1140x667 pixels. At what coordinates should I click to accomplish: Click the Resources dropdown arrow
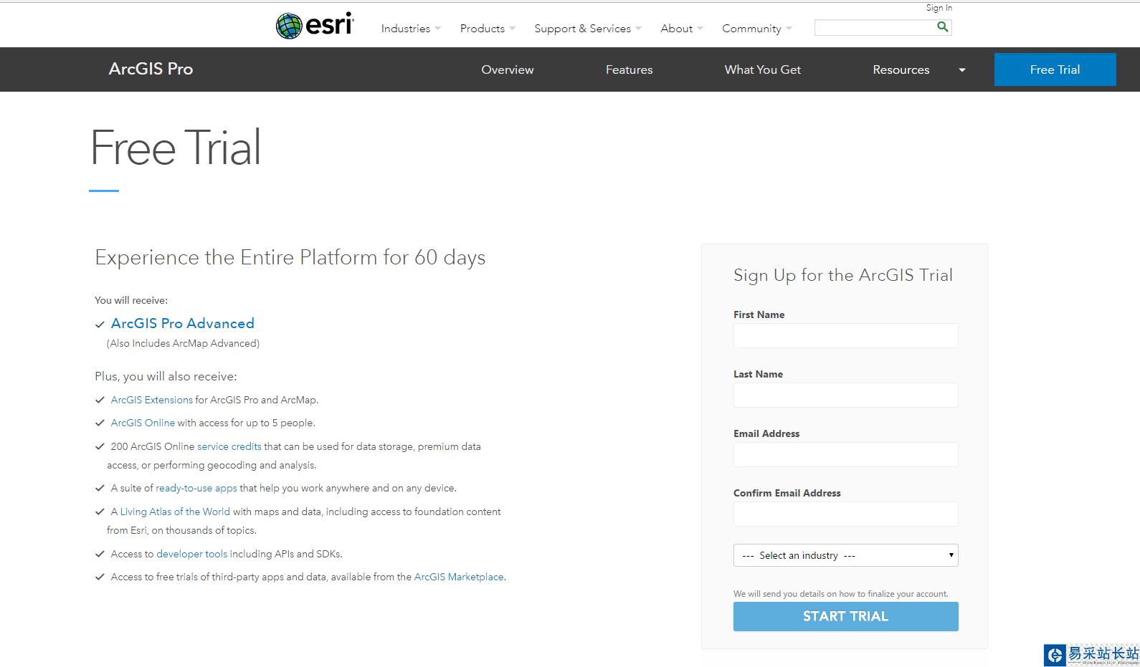(x=962, y=70)
